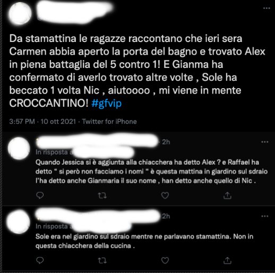Like the tweet about Sole nel giardino

[x=165, y=260]
